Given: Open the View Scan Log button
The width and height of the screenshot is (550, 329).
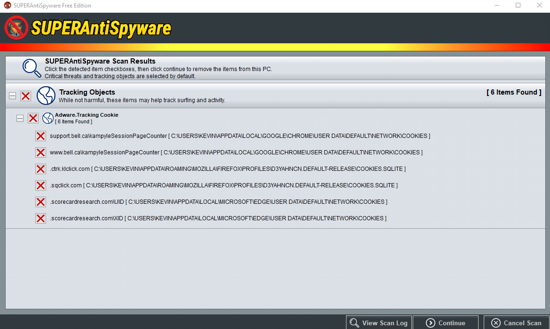Looking at the screenshot, I should pos(379,323).
